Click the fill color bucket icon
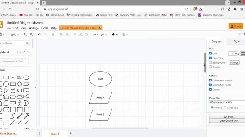The width and height of the screenshot is (245, 137). tap(75, 35)
